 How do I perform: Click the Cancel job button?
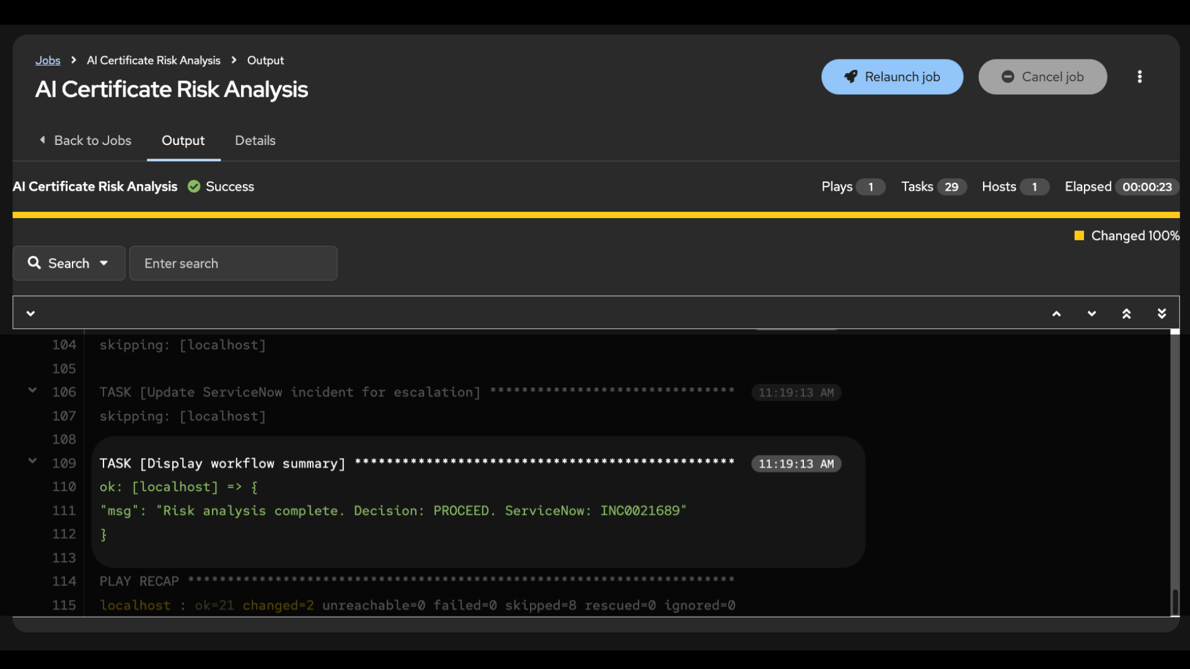[1042, 77]
